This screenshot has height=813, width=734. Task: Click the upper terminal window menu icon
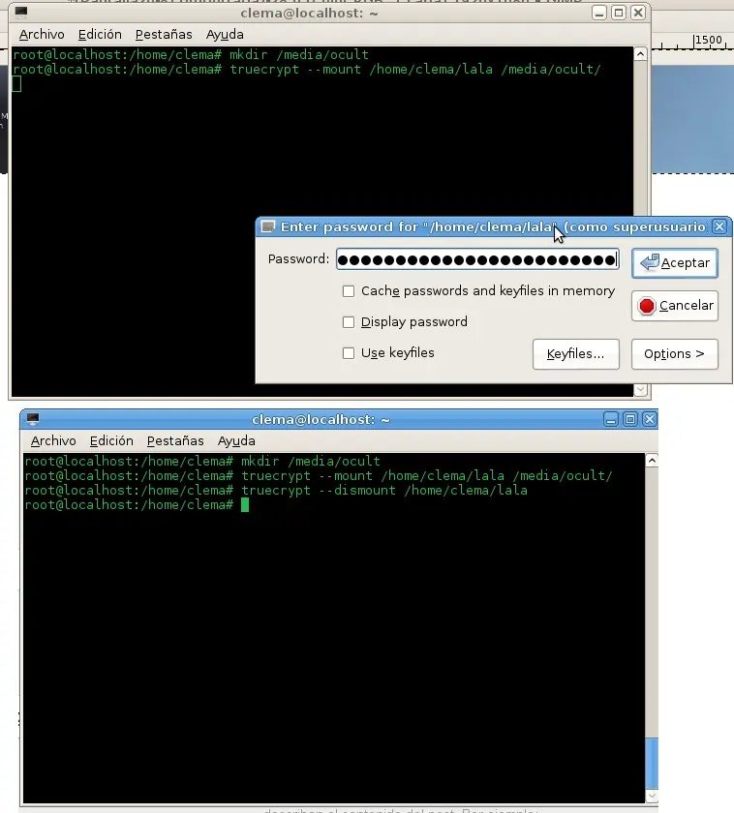(21, 12)
